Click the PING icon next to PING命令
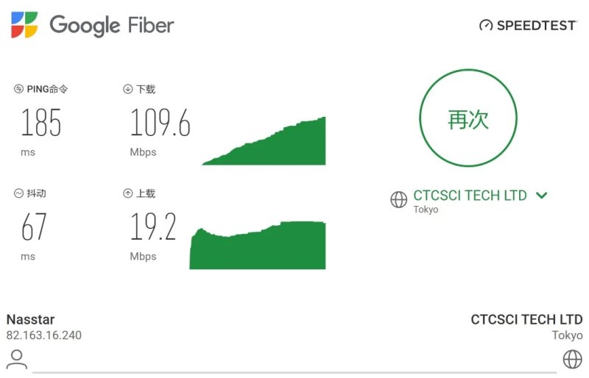This screenshot has height=378, width=589. (x=18, y=89)
